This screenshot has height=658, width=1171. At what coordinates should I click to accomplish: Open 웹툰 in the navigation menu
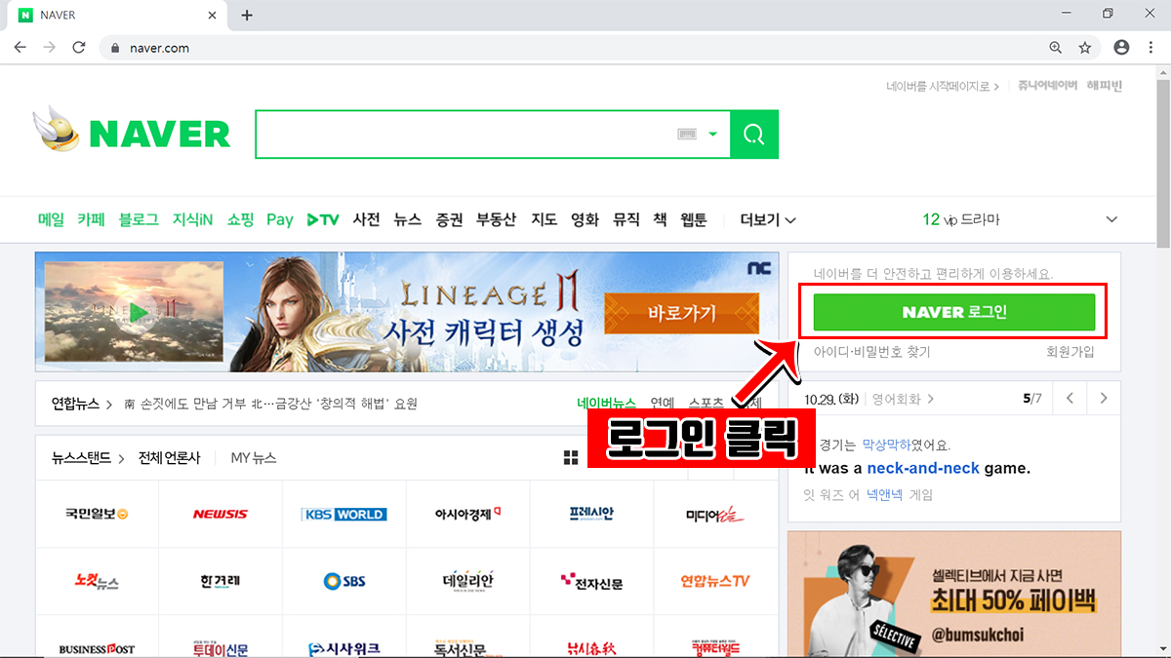tap(693, 219)
